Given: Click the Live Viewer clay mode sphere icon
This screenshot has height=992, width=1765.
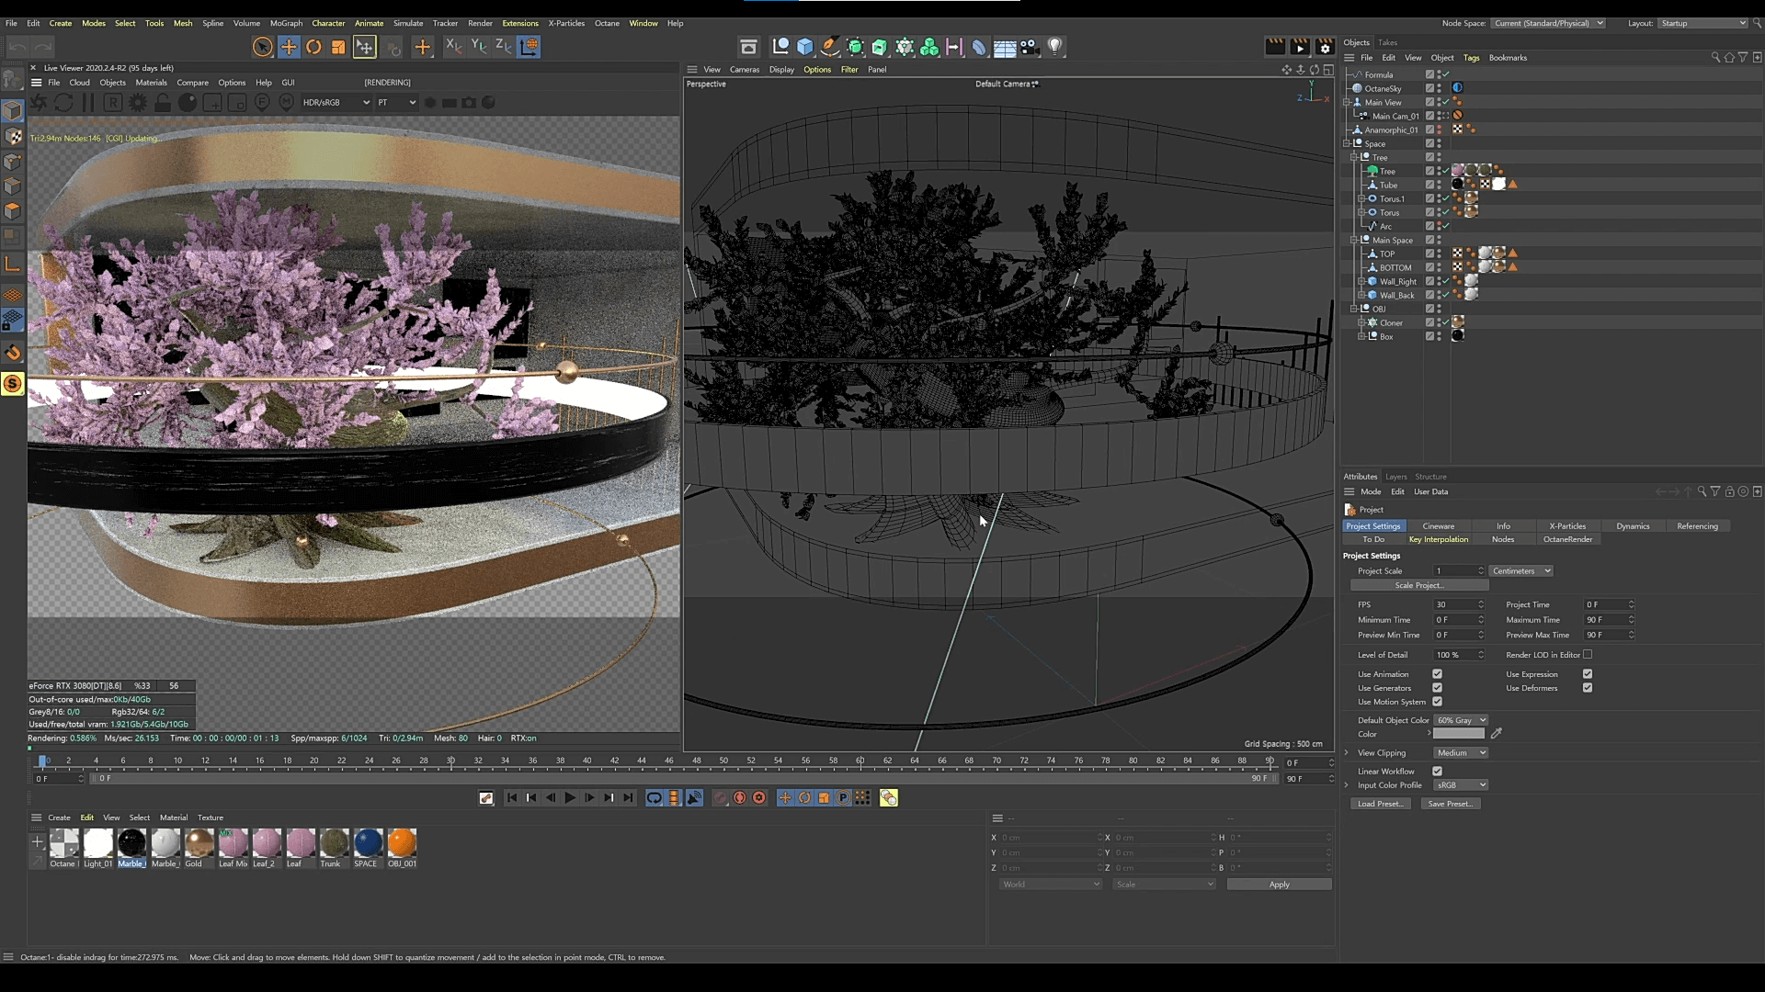Looking at the screenshot, I should (188, 103).
